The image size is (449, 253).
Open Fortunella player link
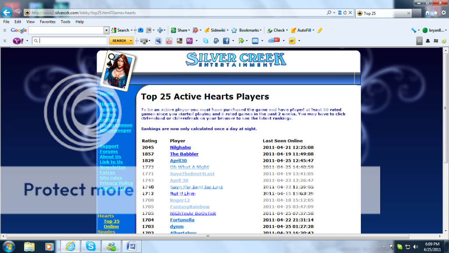(182, 220)
